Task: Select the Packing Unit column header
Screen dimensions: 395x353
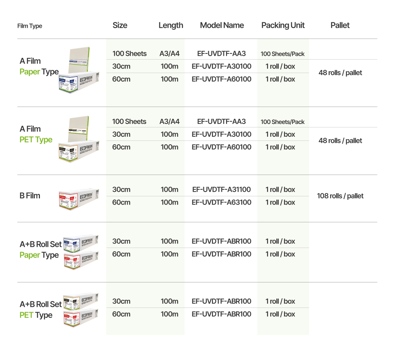Action: 283,25
